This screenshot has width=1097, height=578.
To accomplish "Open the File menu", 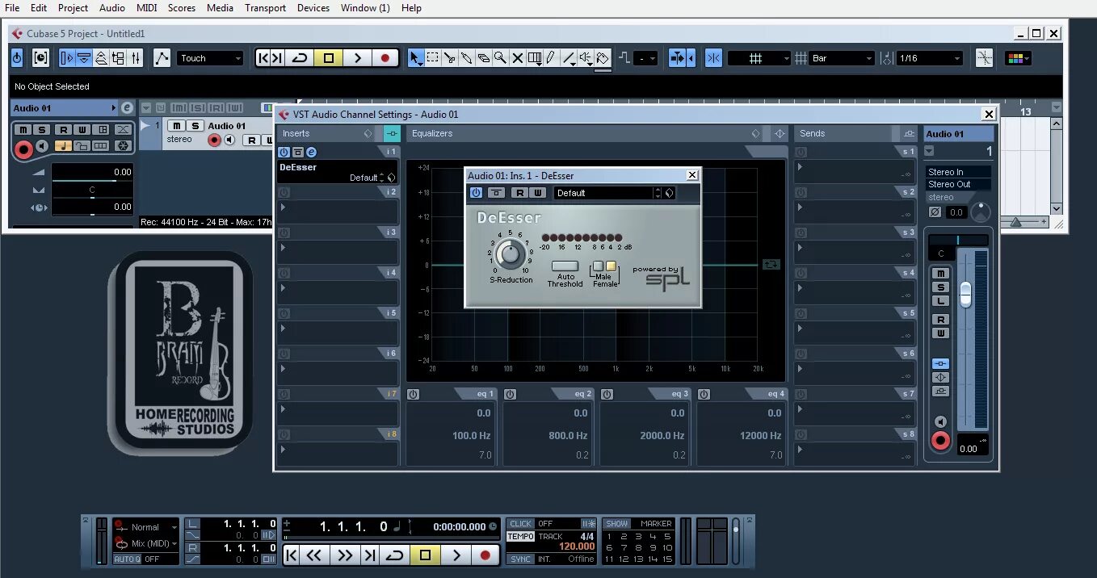I will pyautogui.click(x=12, y=8).
